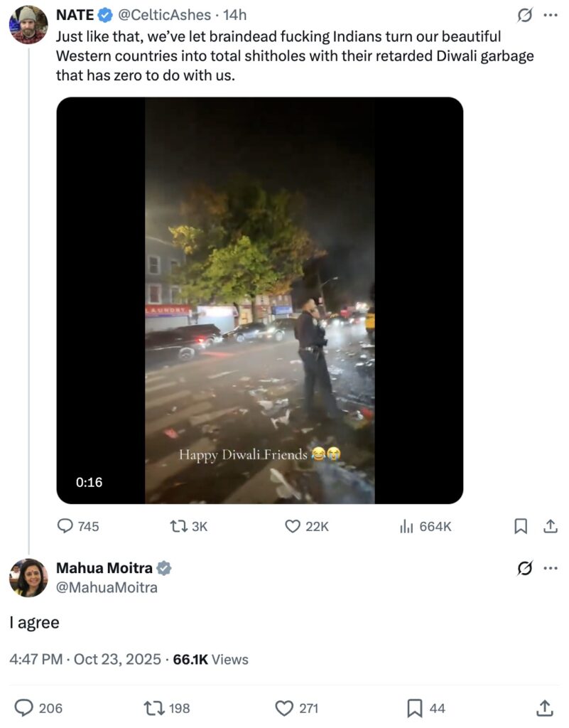This screenshot has width=569, height=728.
Task: Open NATE's profile avatar
Action: click(28, 24)
